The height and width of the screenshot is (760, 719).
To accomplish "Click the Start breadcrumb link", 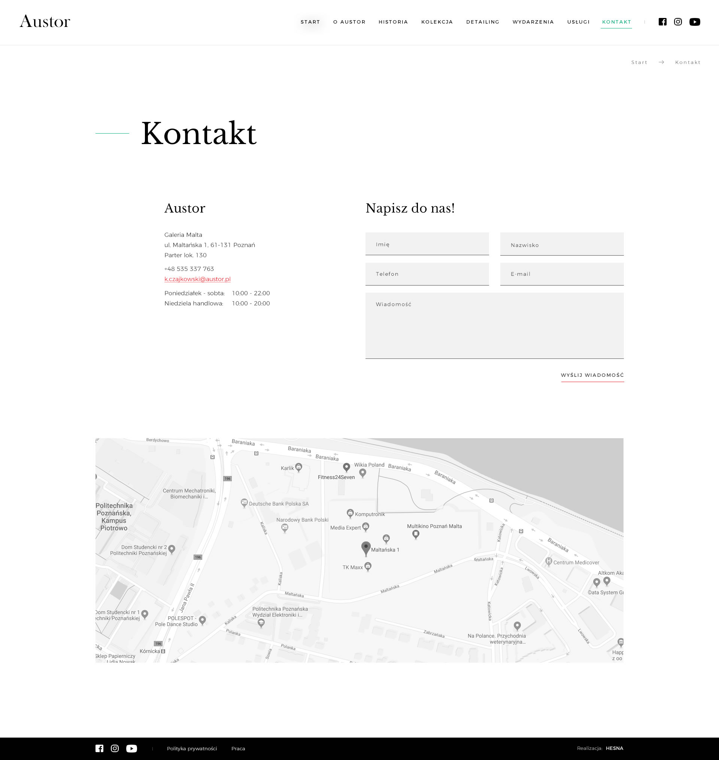I will tap(639, 62).
